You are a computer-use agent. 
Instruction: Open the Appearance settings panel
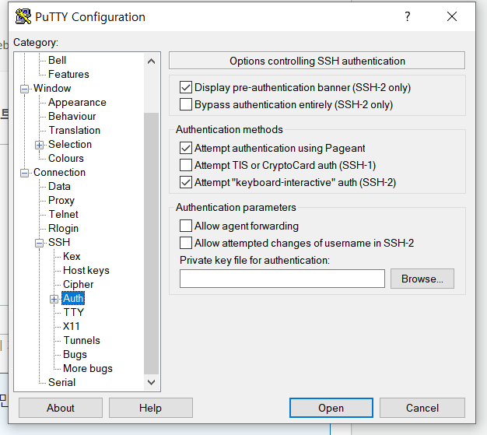(x=77, y=102)
